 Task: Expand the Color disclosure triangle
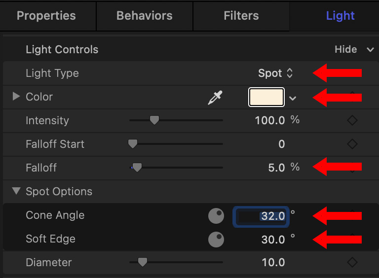coord(16,97)
